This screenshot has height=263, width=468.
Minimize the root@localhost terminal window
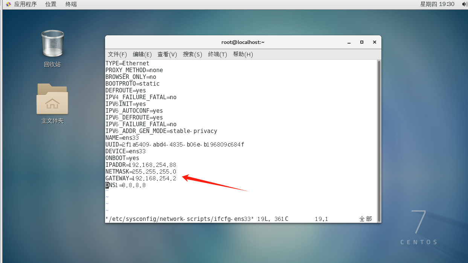pos(349,42)
